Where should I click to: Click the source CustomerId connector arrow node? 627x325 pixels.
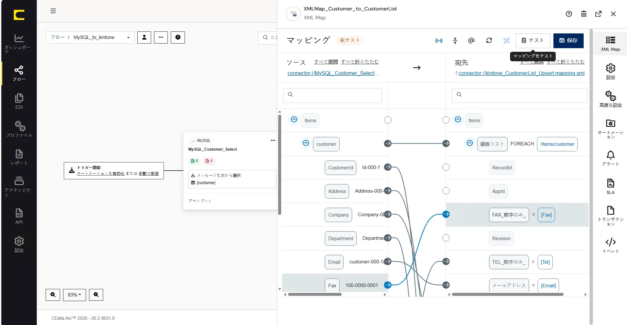pyautogui.click(x=388, y=167)
